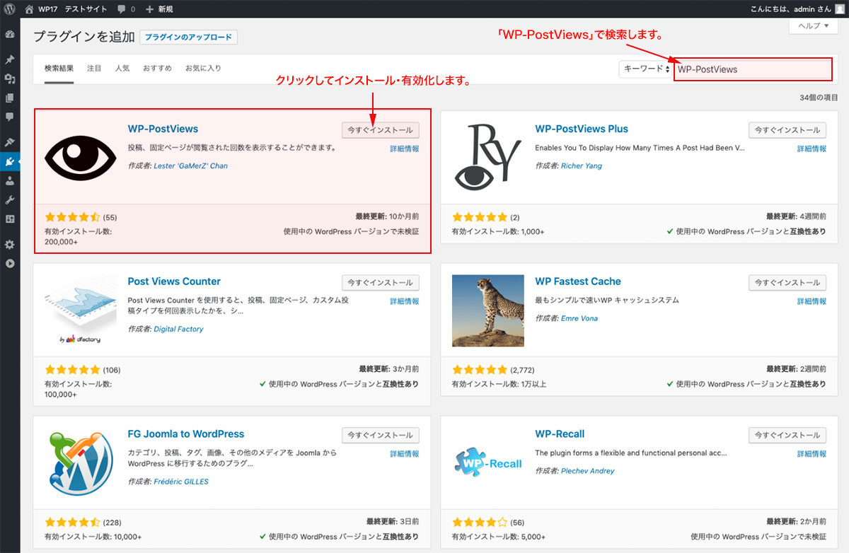Install the WP-PostViews plugin by Lester Chan

click(x=380, y=130)
